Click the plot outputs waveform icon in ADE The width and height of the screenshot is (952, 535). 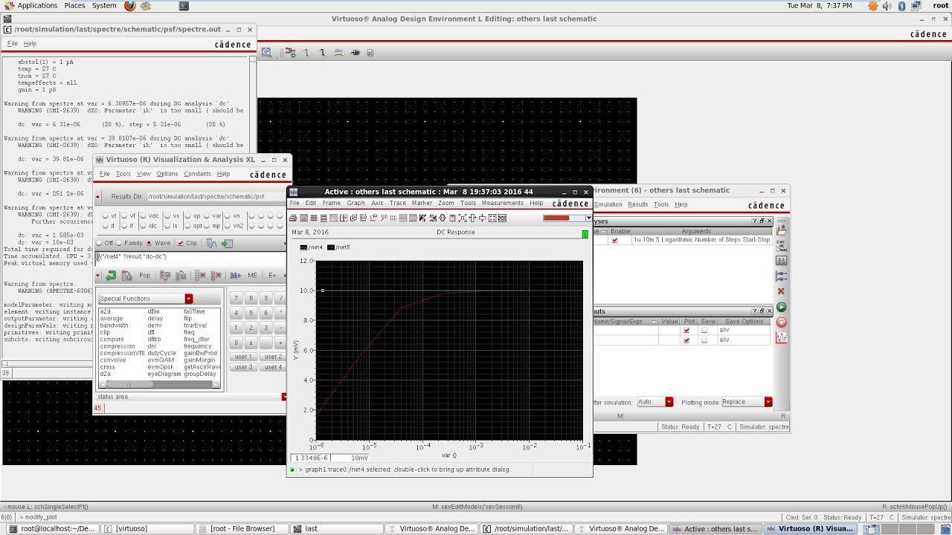781,337
